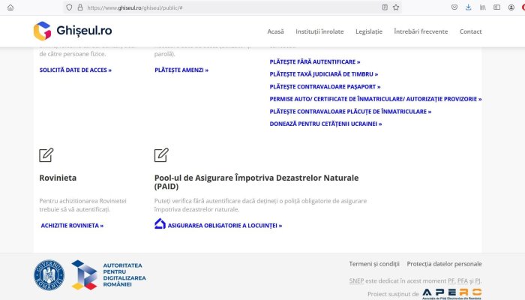Open the Firefox account icon

pos(511,7)
